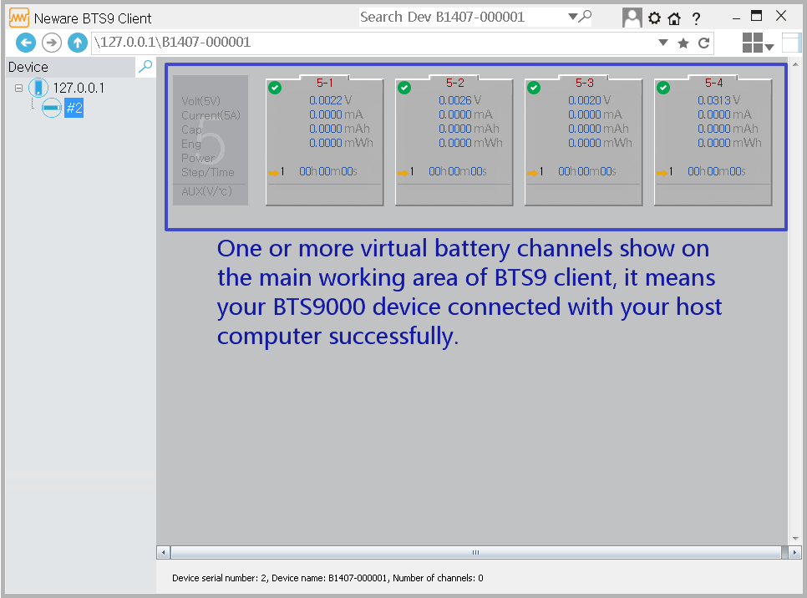Click the green status check on channel 5-3
Screen dimensions: 807x598
(534, 88)
